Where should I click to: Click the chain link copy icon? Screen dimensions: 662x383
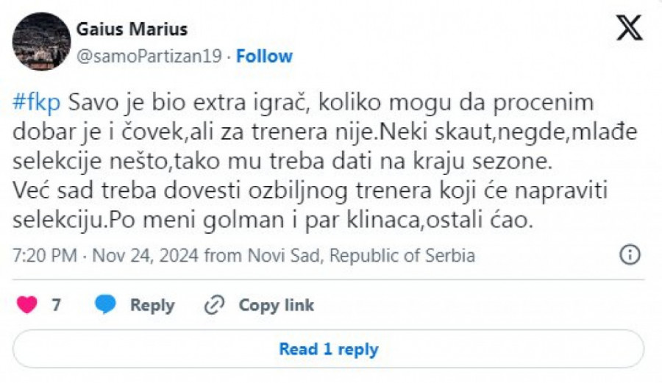[x=214, y=305]
